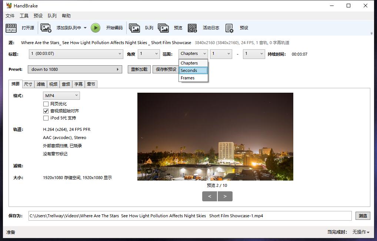Click the Add to Queue image icon
Image resolution: width=377 pixels, height=241 pixels.
[46, 28]
